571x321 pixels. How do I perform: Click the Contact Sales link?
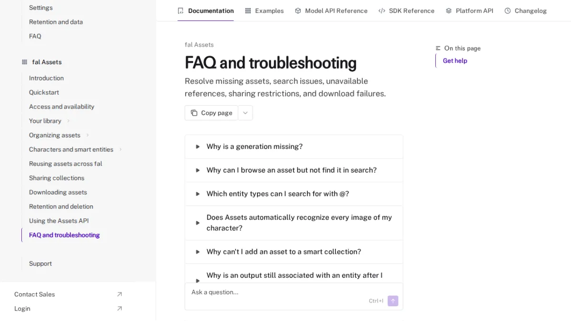35,294
